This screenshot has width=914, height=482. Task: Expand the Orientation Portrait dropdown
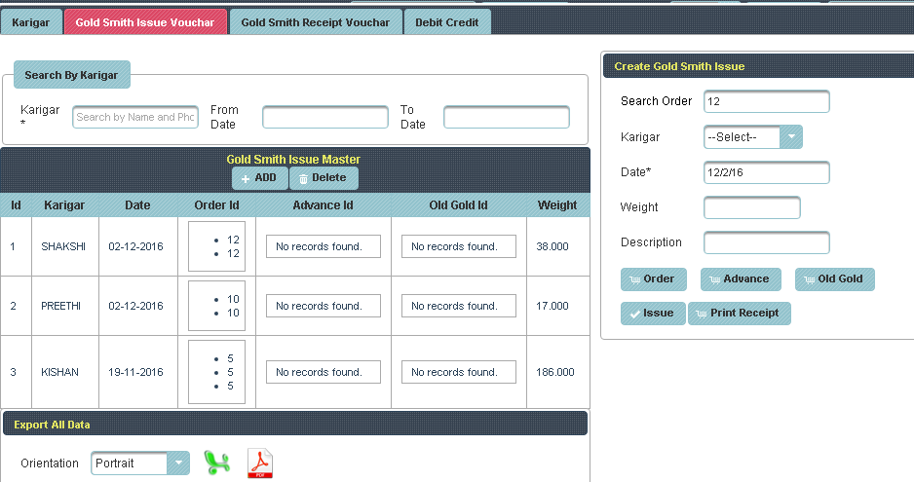(x=140, y=463)
